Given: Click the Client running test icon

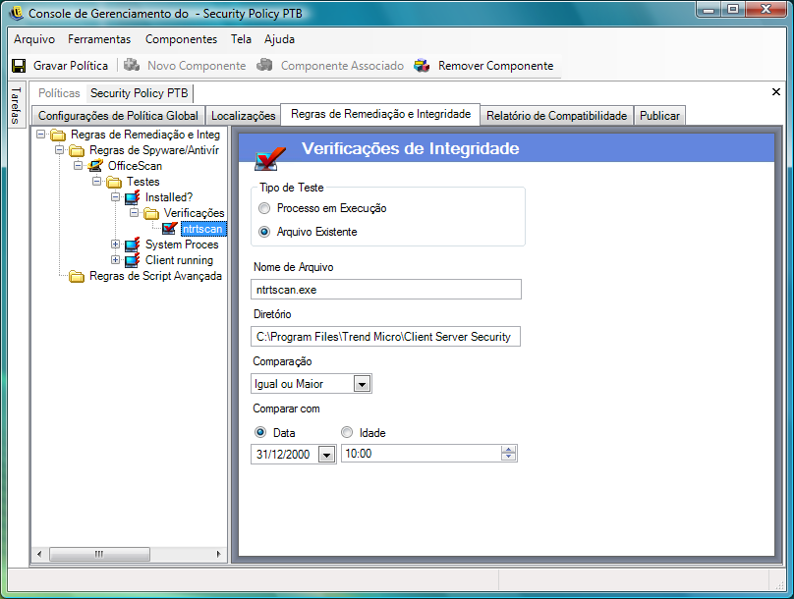Looking at the screenshot, I should click(x=132, y=260).
